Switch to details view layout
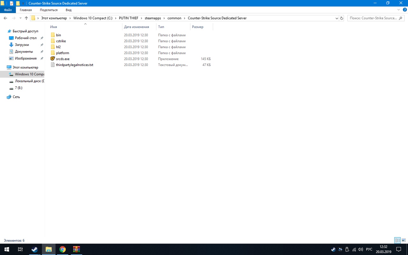This screenshot has width=408, height=255. coord(397,240)
